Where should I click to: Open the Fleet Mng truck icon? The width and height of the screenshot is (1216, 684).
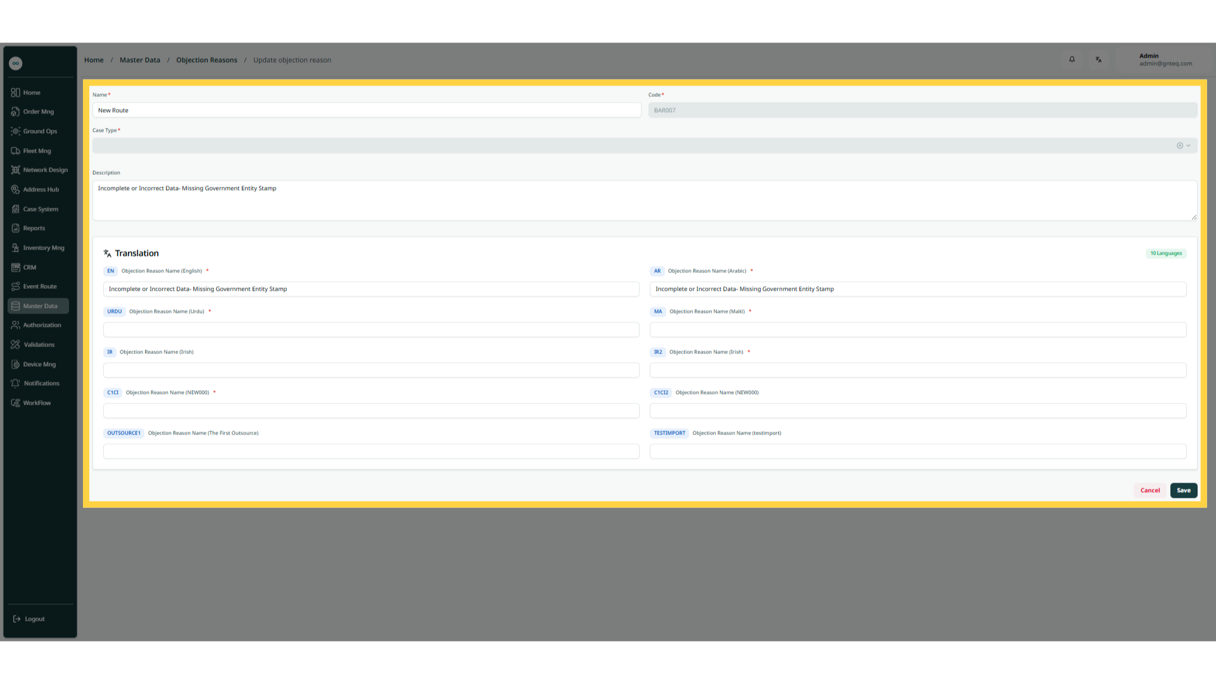click(15, 151)
